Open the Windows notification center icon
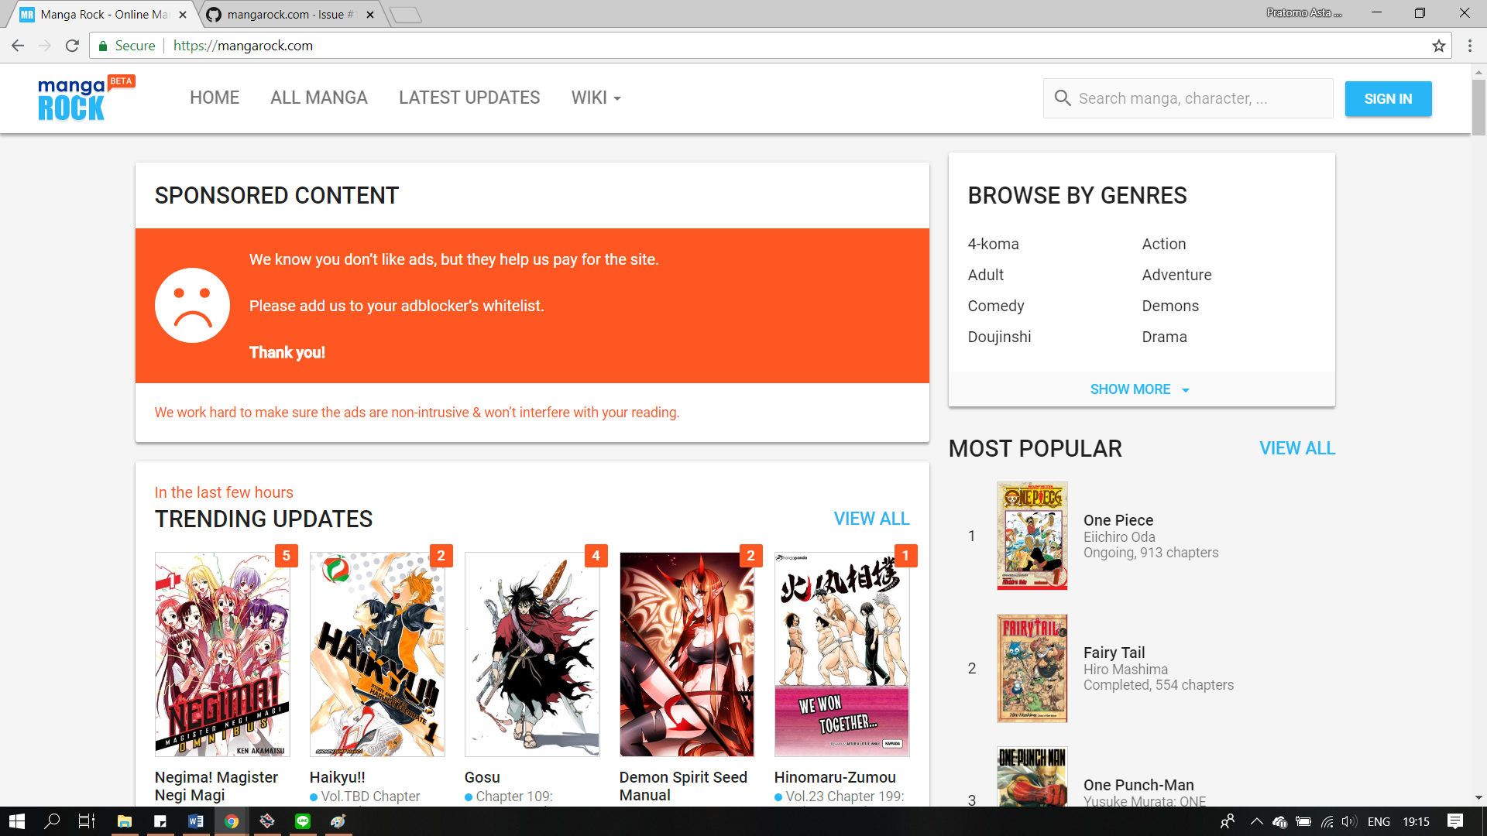The width and height of the screenshot is (1487, 836). click(x=1454, y=821)
